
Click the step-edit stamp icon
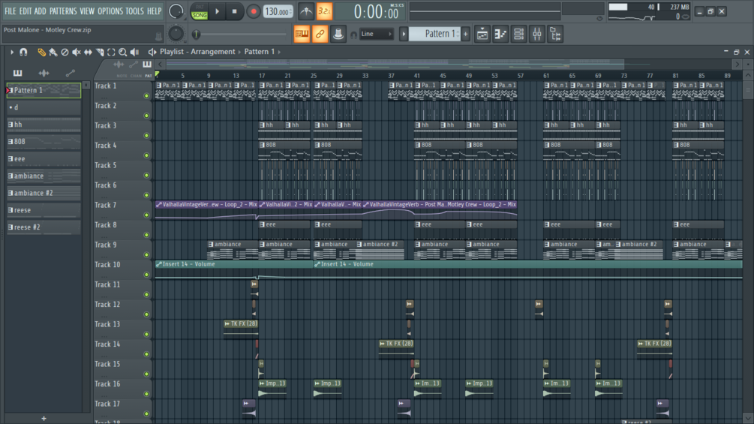click(x=338, y=34)
